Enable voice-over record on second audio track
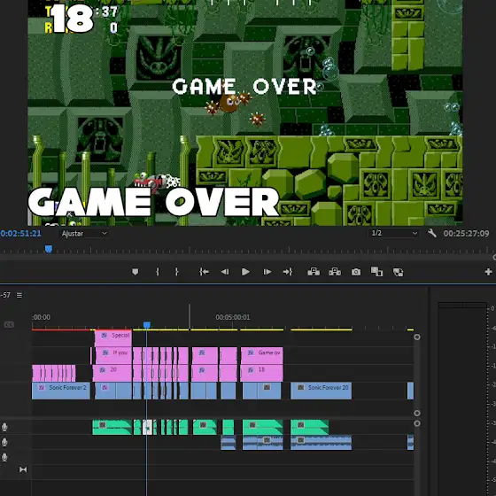 [4, 442]
